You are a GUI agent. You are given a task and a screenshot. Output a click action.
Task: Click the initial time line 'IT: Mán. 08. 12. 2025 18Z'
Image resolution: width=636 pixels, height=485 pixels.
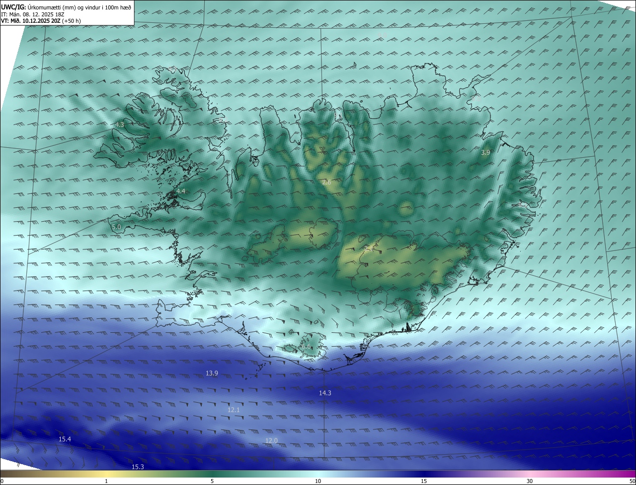pos(32,14)
